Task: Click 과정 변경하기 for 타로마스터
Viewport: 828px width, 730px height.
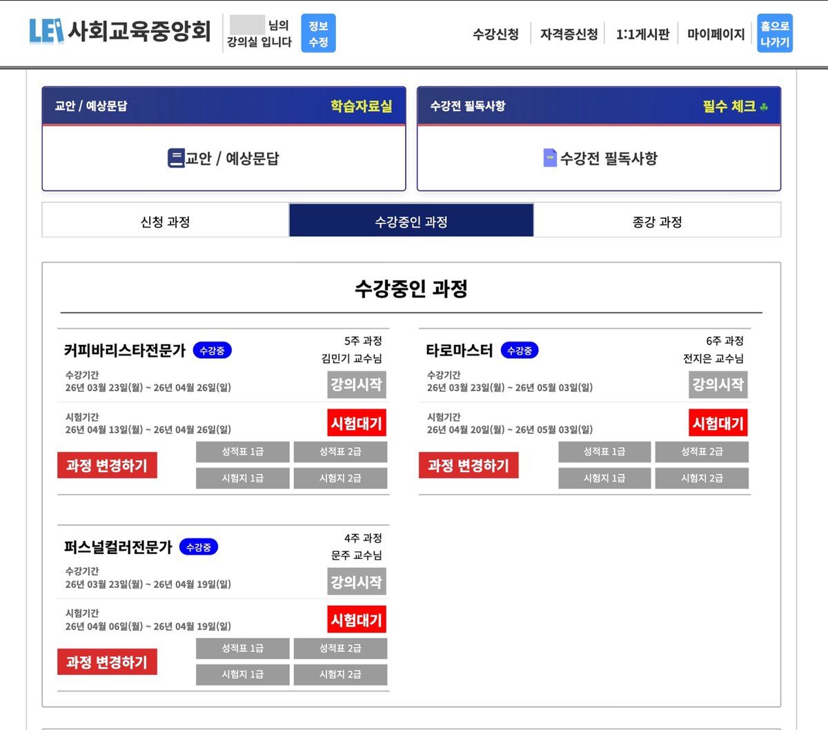Action: tap(469, 465)
